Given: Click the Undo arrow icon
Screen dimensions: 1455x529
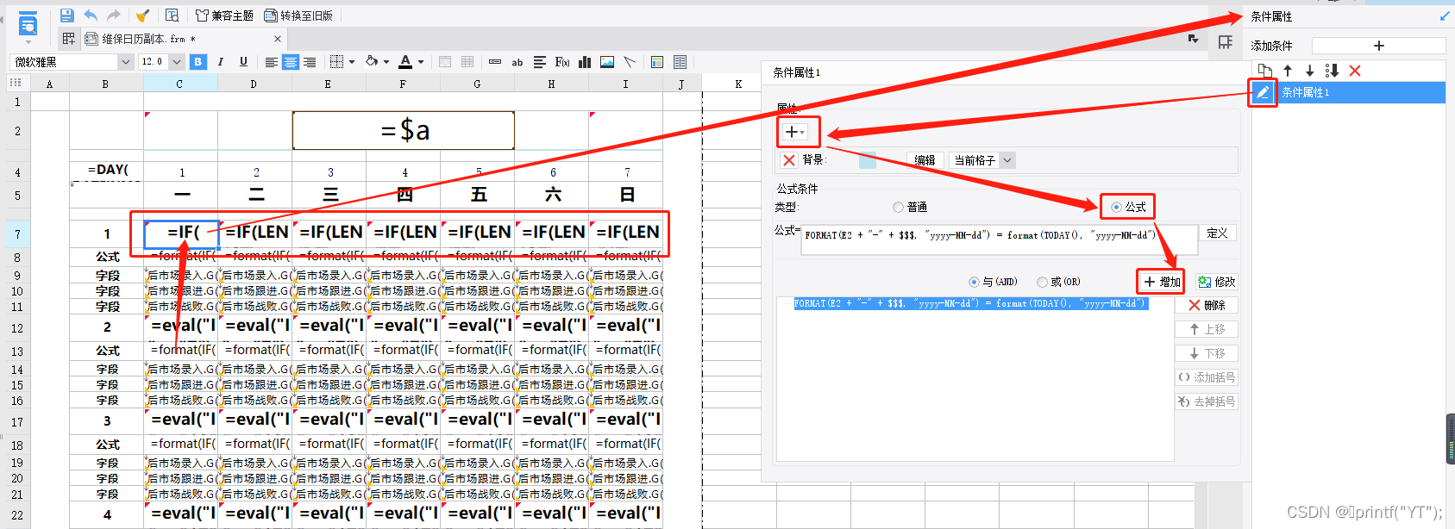Looking at the screenshot, I should point(91,16).
